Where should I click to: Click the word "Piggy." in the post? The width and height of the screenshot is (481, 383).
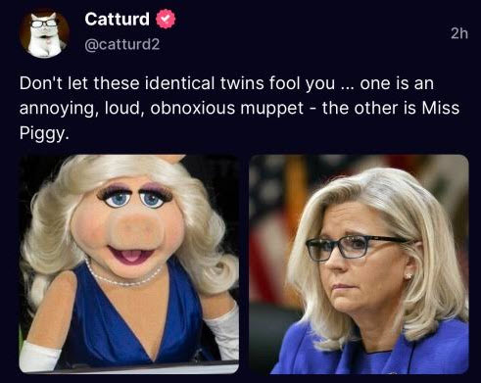click(x=44, y=133)
